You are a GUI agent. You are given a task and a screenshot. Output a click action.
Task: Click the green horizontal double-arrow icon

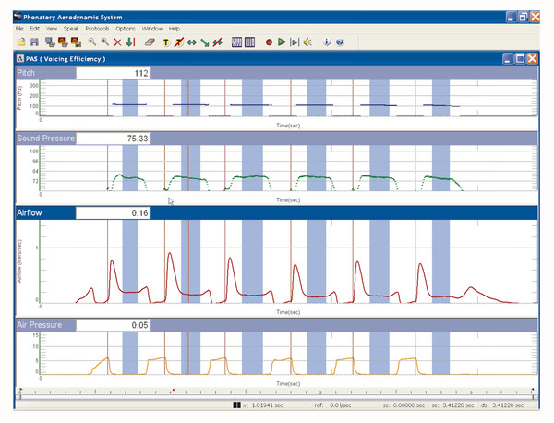pyautogui.click(x=191, y=42)
